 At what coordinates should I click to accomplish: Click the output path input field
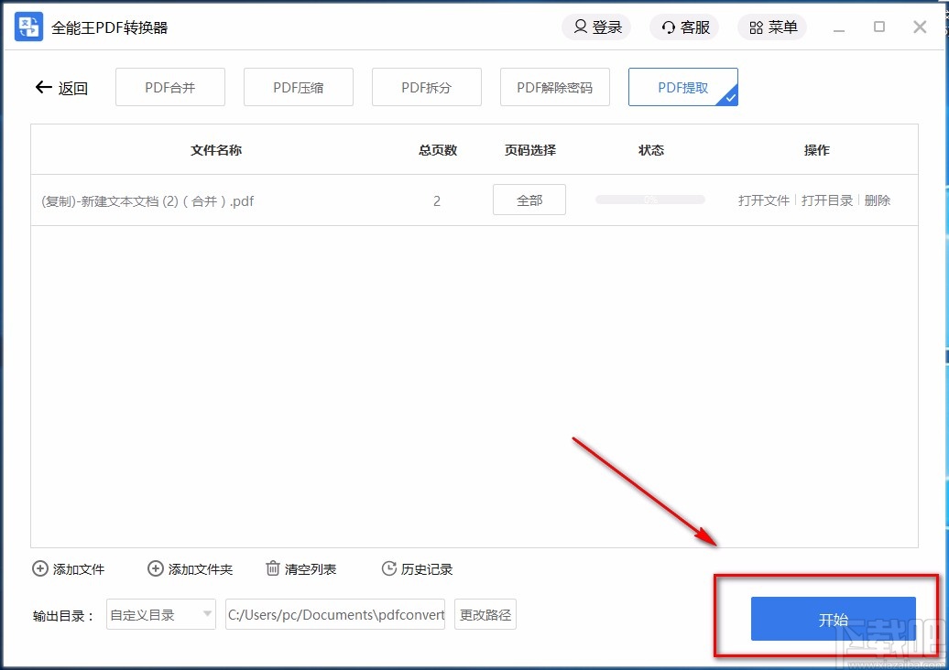[x=335, y=614]
